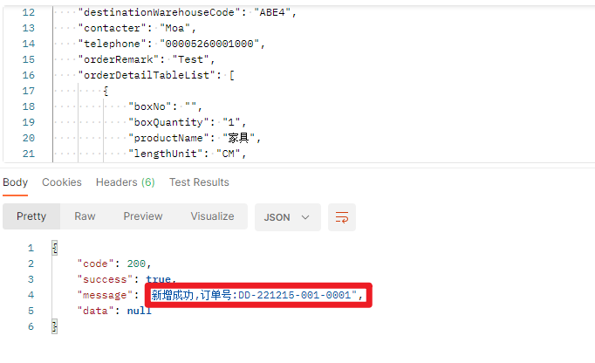Click the "orderRemark" key on line 15
The width and height of the screenshot is (595, 363).
click(119, 59)
